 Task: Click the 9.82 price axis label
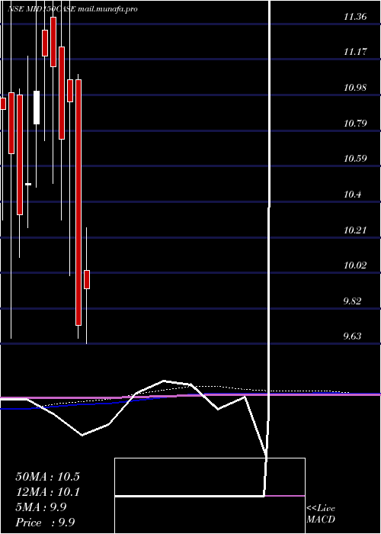[x=352, y=301]
